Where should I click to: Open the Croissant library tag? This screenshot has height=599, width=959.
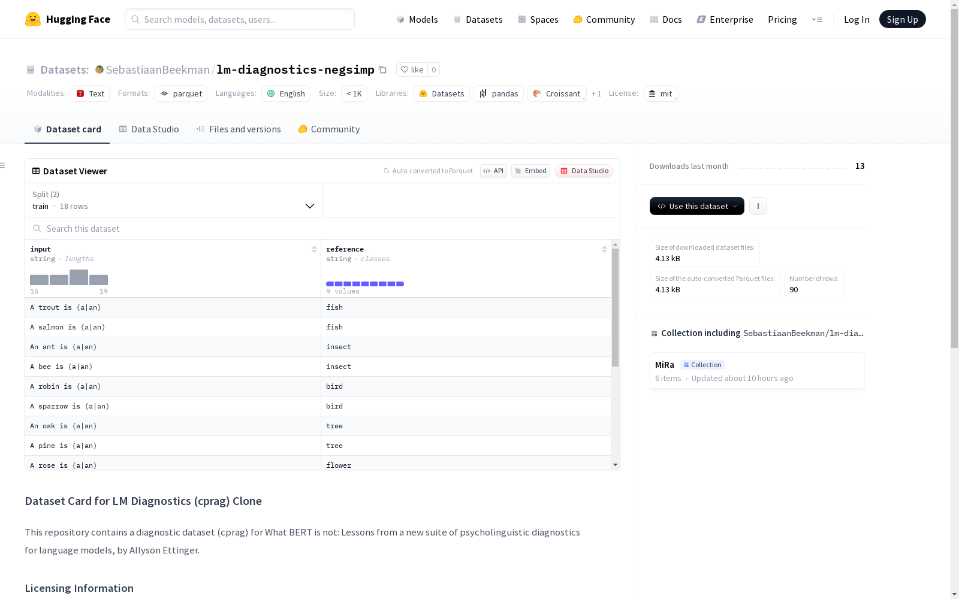tap(557, 93)
